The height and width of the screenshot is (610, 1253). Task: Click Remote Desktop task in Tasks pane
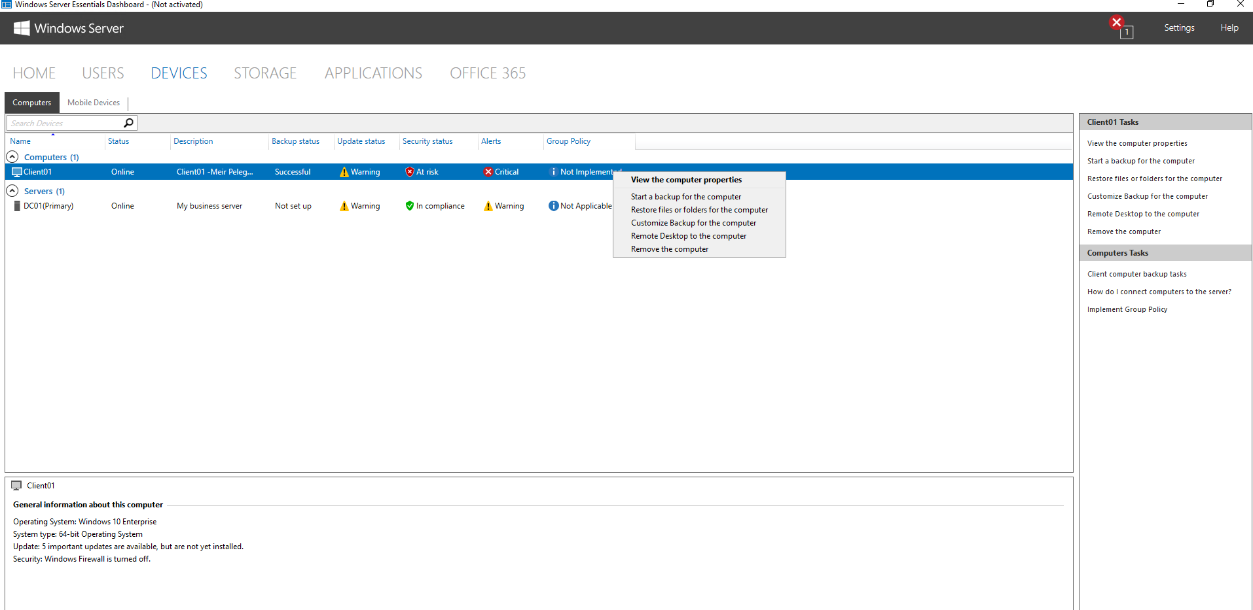(x=1143, y=214)
